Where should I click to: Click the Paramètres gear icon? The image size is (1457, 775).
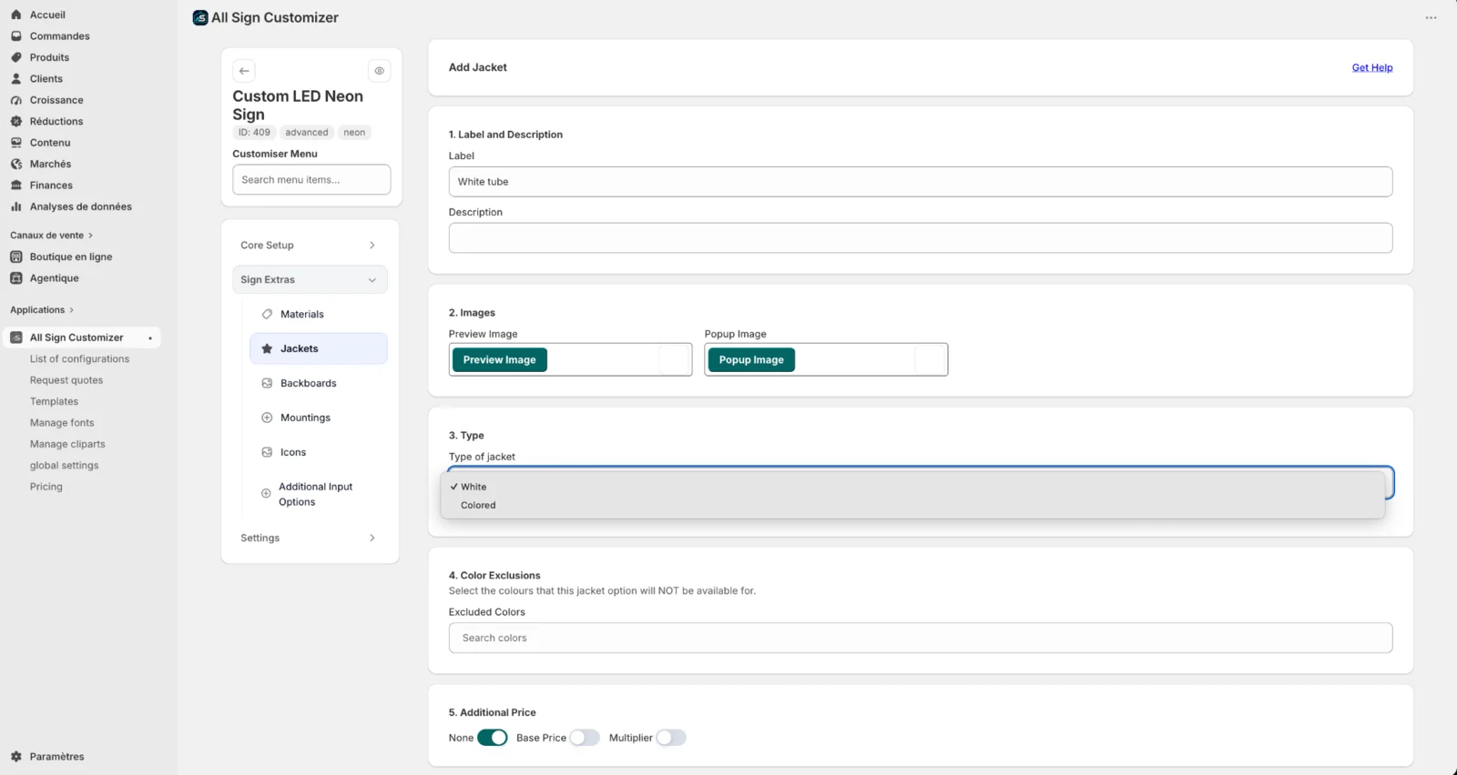coord(15,757)
